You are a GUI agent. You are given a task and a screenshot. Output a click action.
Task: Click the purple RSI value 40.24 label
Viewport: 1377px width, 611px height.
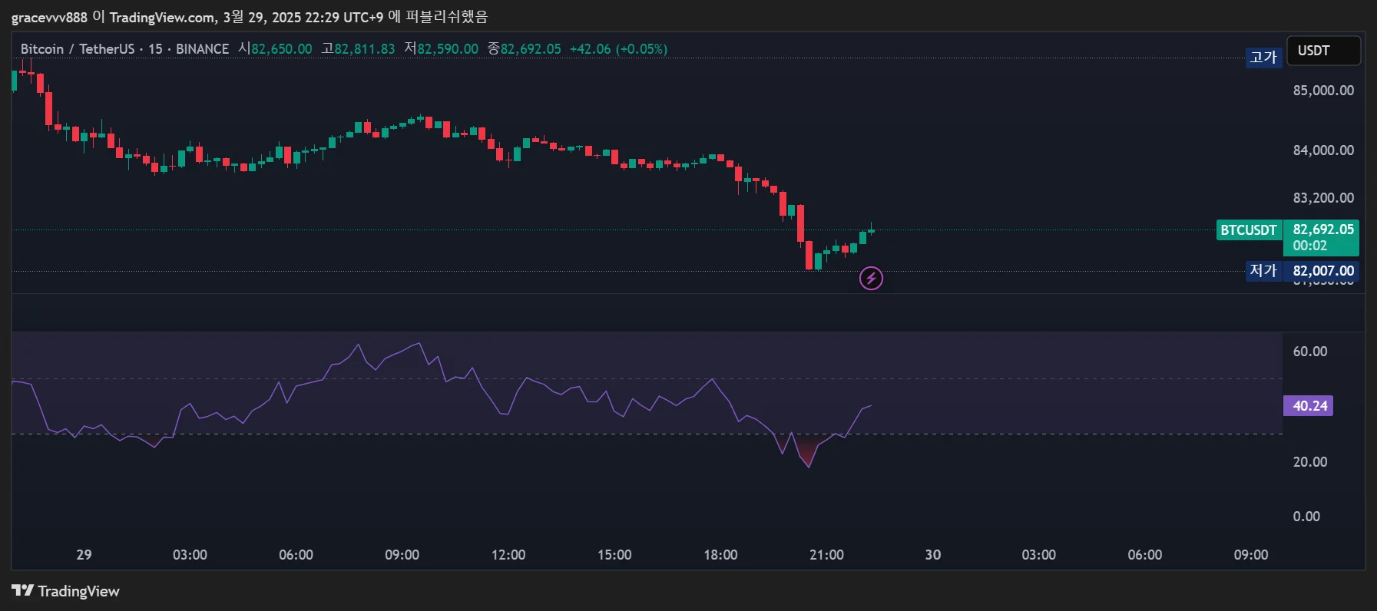1309,406
